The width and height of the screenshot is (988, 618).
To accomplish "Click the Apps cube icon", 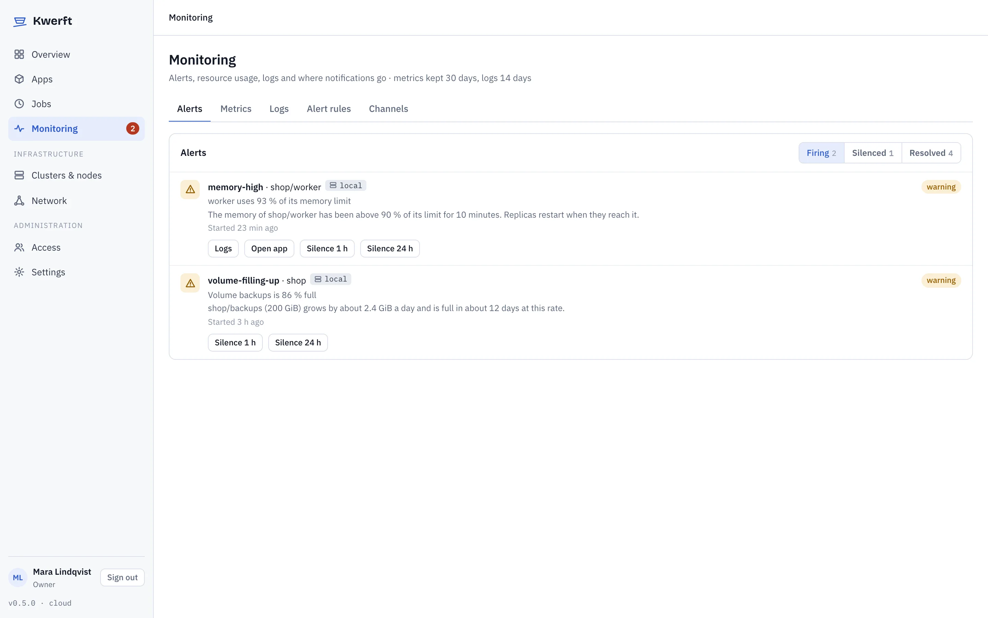I will pos(19,79).
